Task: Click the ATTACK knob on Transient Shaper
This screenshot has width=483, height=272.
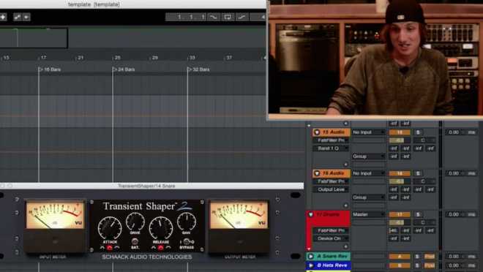Action: coord(110,227)
